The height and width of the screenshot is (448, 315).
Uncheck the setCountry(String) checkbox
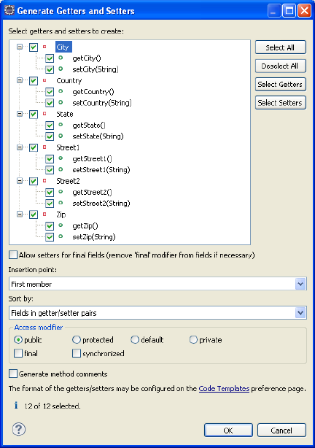[50, 103]
